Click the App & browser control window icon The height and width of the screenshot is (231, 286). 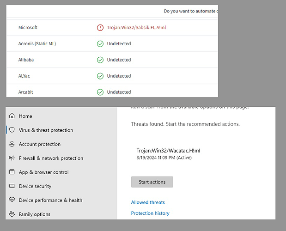coord(12,172)
